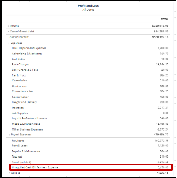Open the Income total $520,413.66
The height and width of the screenshot is (178, 177).
(x=160, y=26)
